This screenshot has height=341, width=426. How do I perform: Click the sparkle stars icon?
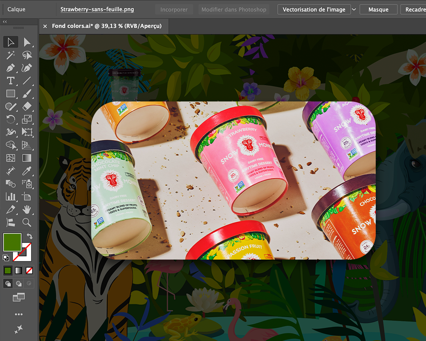pos(19,329)
